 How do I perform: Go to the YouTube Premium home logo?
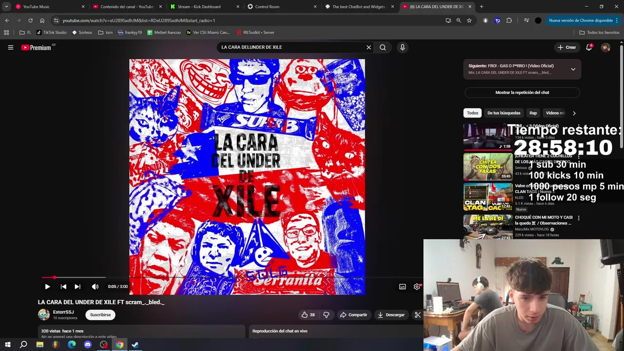pyautogui.click(x=36, y=47)
